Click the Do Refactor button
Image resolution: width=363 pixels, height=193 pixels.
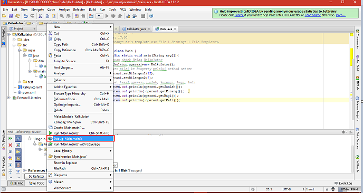36,177
